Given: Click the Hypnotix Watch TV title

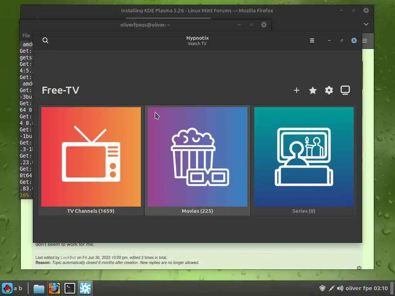Looking at the screenshot, I should point(197,41).
